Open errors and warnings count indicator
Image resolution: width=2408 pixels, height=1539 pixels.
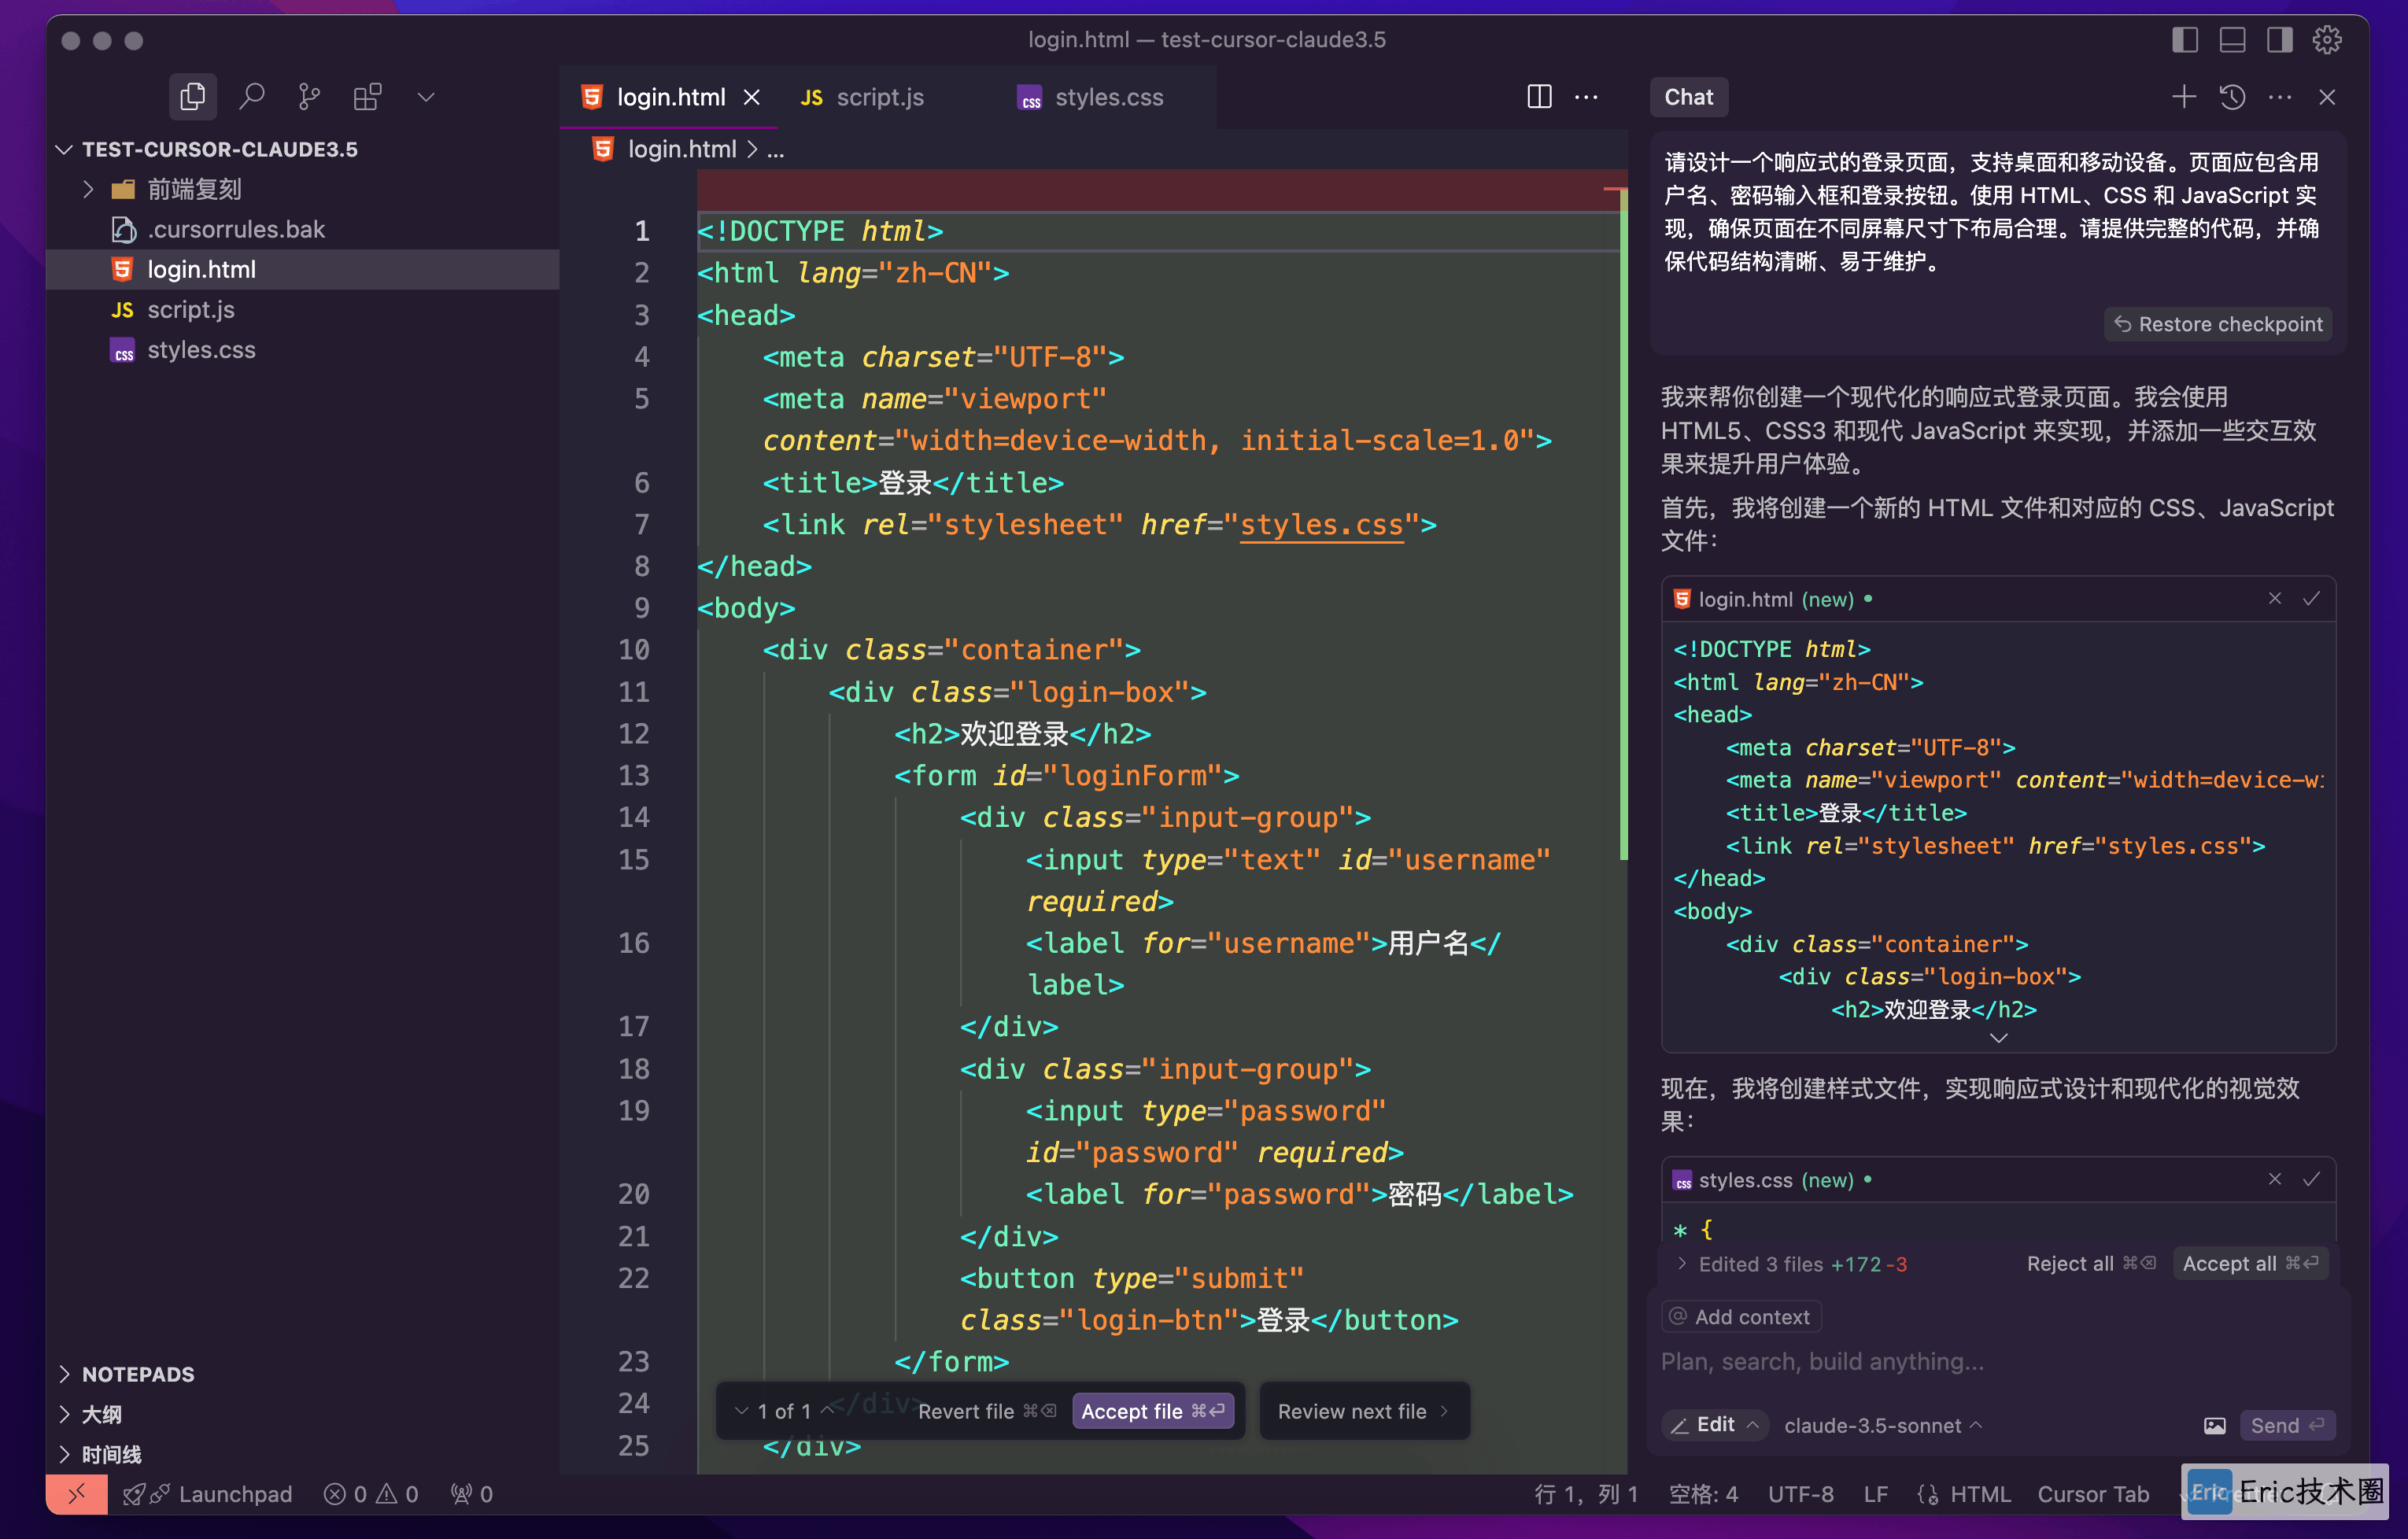[x=371, y=1493]
